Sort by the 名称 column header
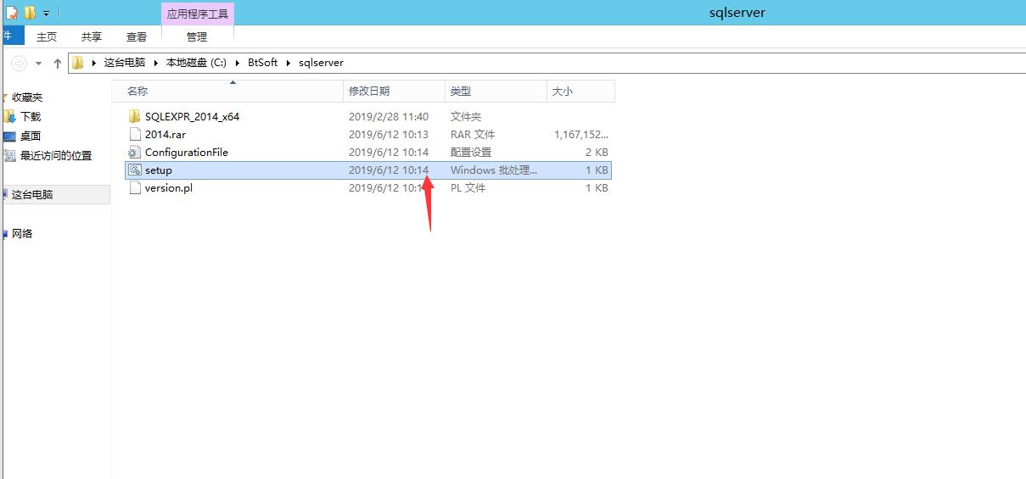 tap(229, 91)
